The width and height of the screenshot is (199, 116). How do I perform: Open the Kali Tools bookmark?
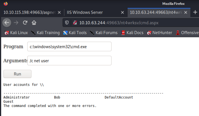(75, 33)
